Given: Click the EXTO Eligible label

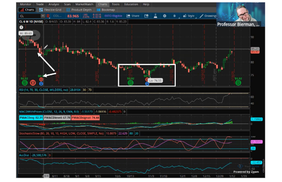Looking at the screenshot, I should tap(113, 16).
